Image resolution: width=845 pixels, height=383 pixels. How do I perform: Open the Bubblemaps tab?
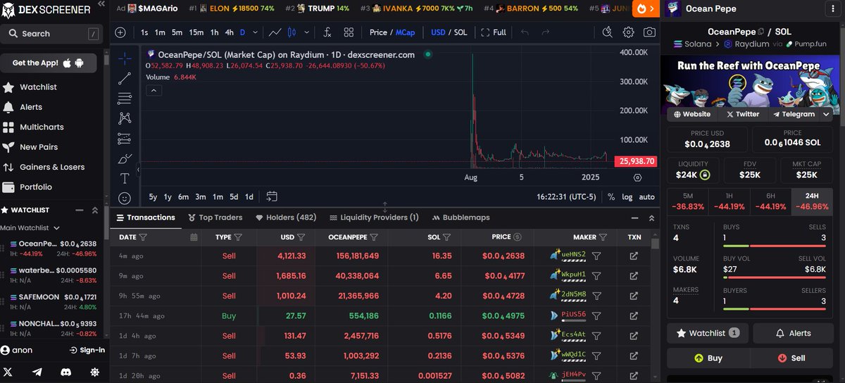click(461, 218)
